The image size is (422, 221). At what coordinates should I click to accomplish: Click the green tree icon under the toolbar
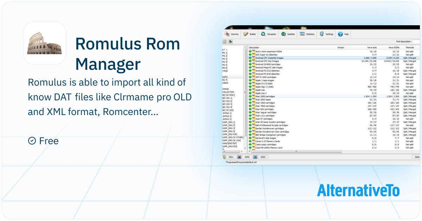coord(230,41)
